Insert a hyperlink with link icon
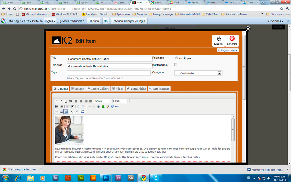 (x=89, y=106)
